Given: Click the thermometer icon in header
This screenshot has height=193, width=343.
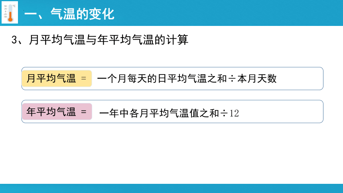Looking at the screenshot, I should 10,12.
